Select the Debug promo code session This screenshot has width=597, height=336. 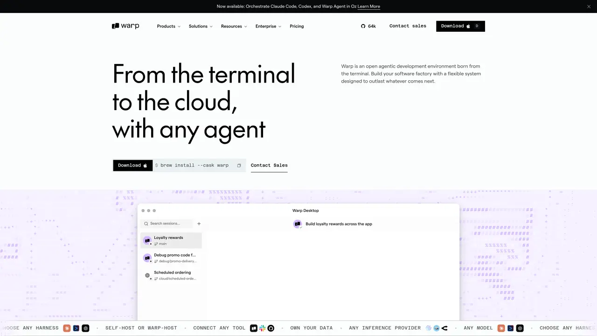pos(171,258)
